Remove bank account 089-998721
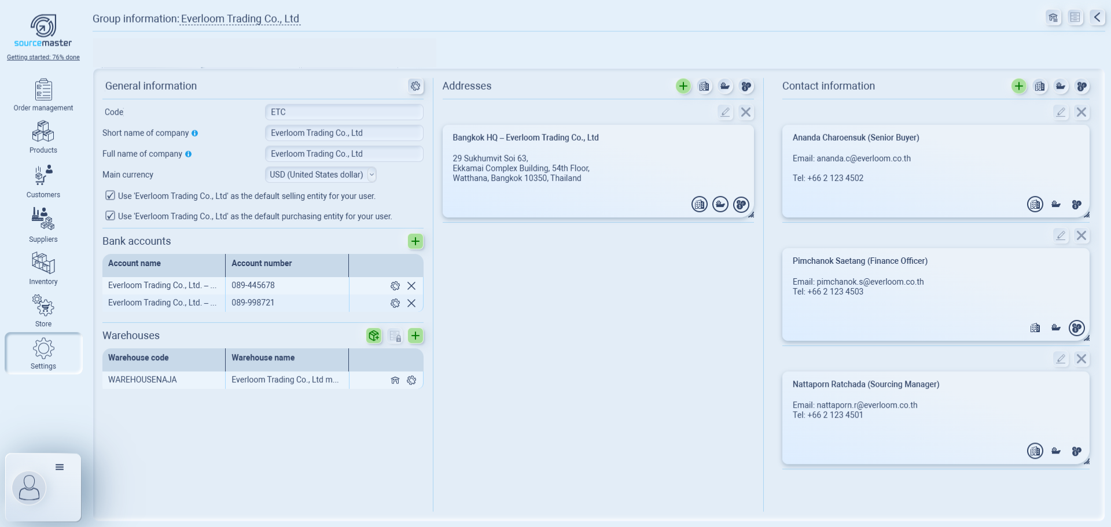Screen dimensions: 1111x527 pyautogui.click(x=411, y=303)
